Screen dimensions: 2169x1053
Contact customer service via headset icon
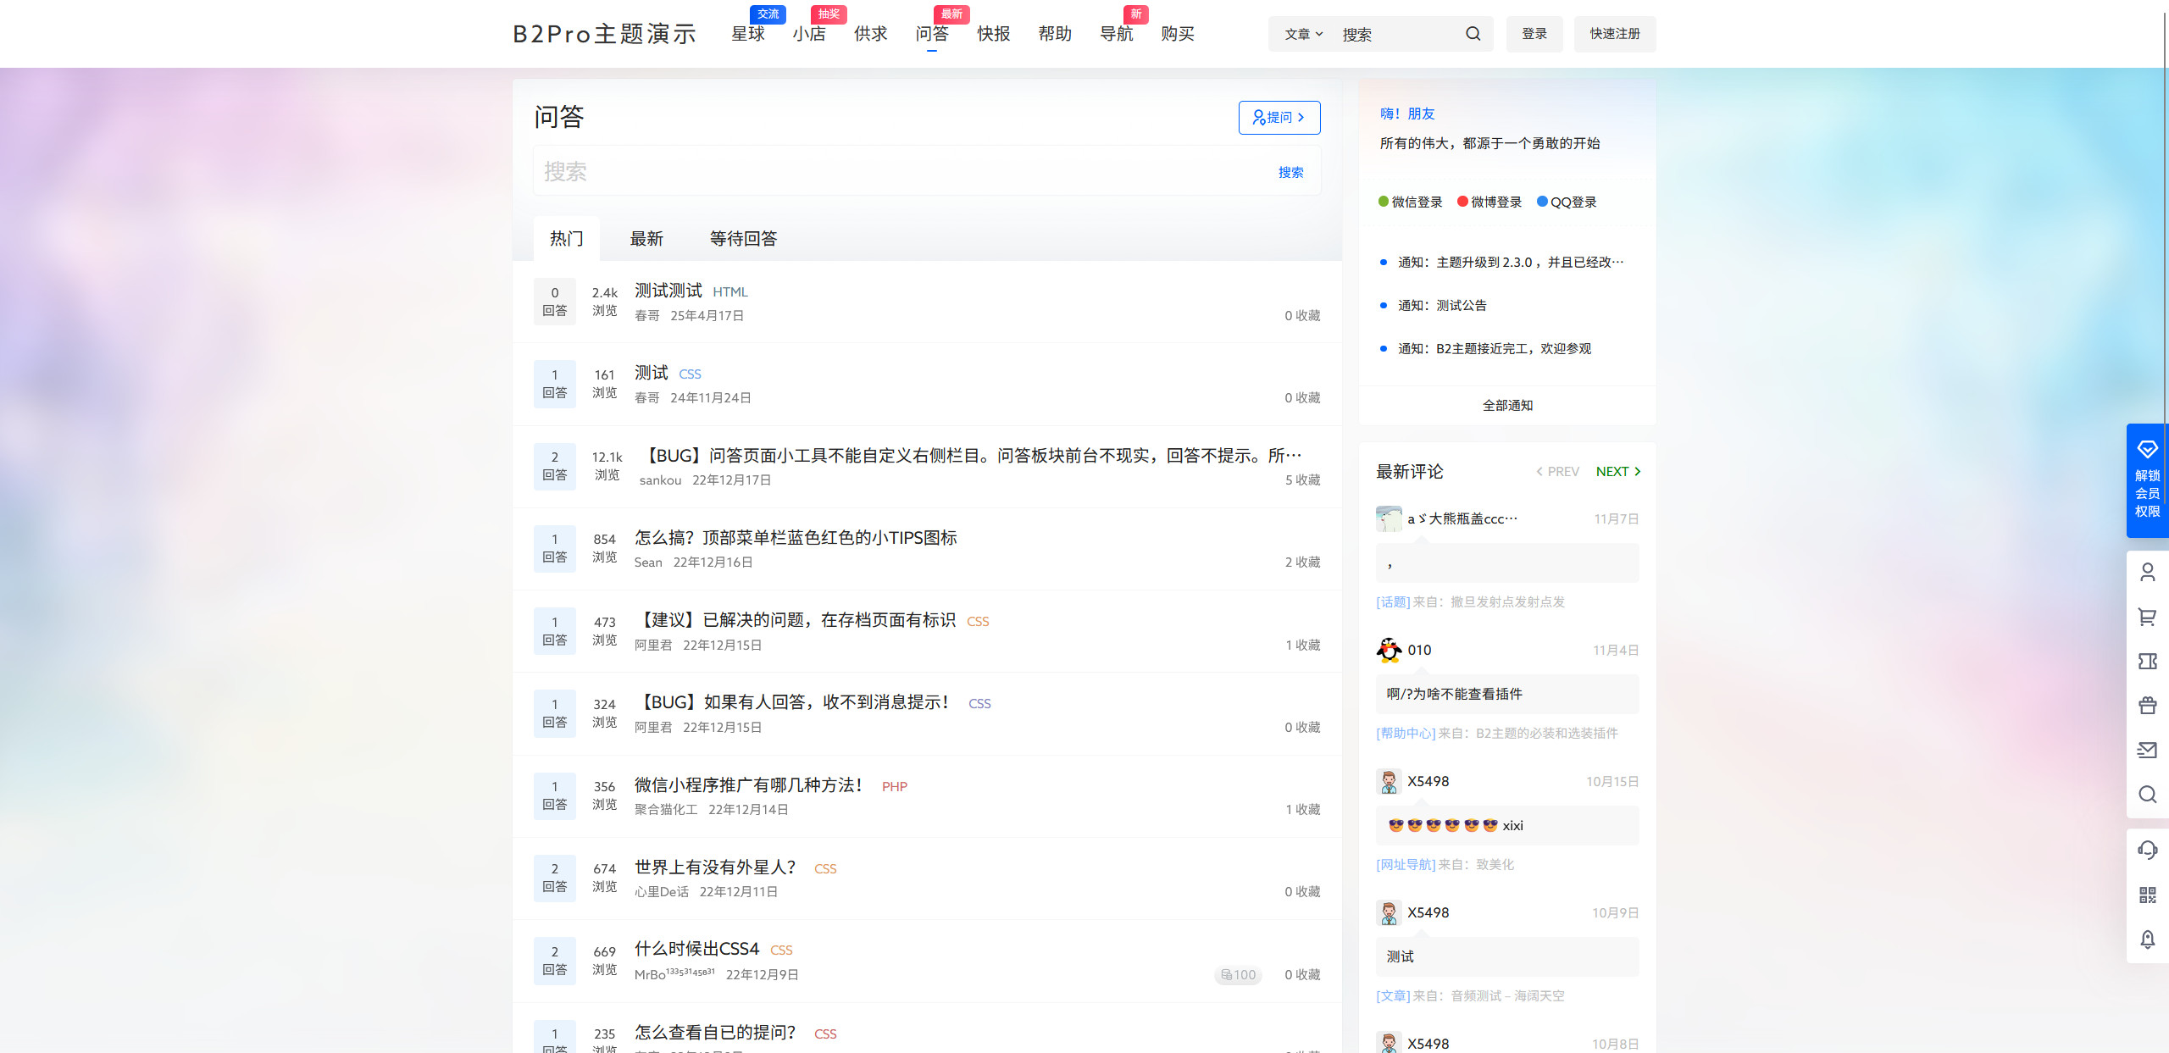click(2149, 851)
